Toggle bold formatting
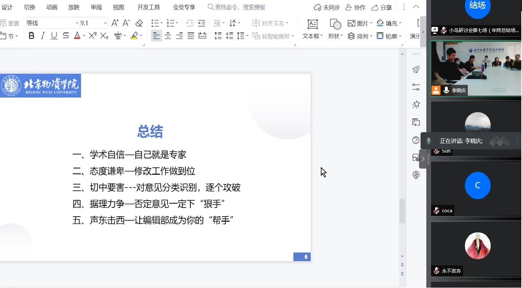Image resolution: width=522 pixels, height=288 pixels. 32,36
